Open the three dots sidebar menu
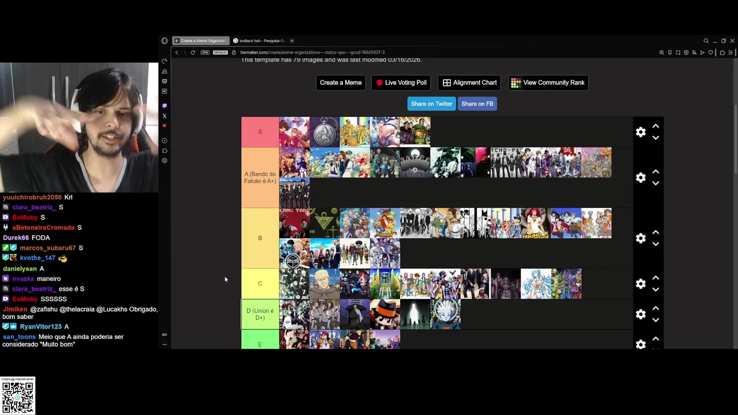Screen dimensions: 738x415 click(x=164, y=345)
